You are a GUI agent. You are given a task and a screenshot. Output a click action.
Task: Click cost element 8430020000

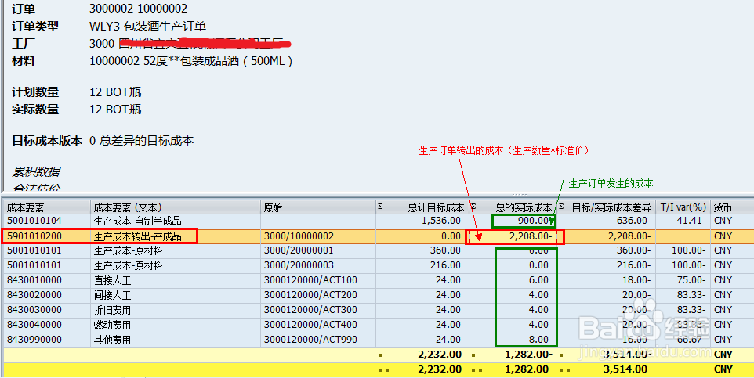(x=34, y=295)
